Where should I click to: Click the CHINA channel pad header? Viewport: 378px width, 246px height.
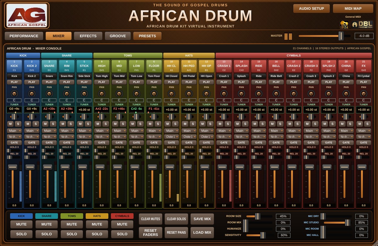click(x=346, y=66)
